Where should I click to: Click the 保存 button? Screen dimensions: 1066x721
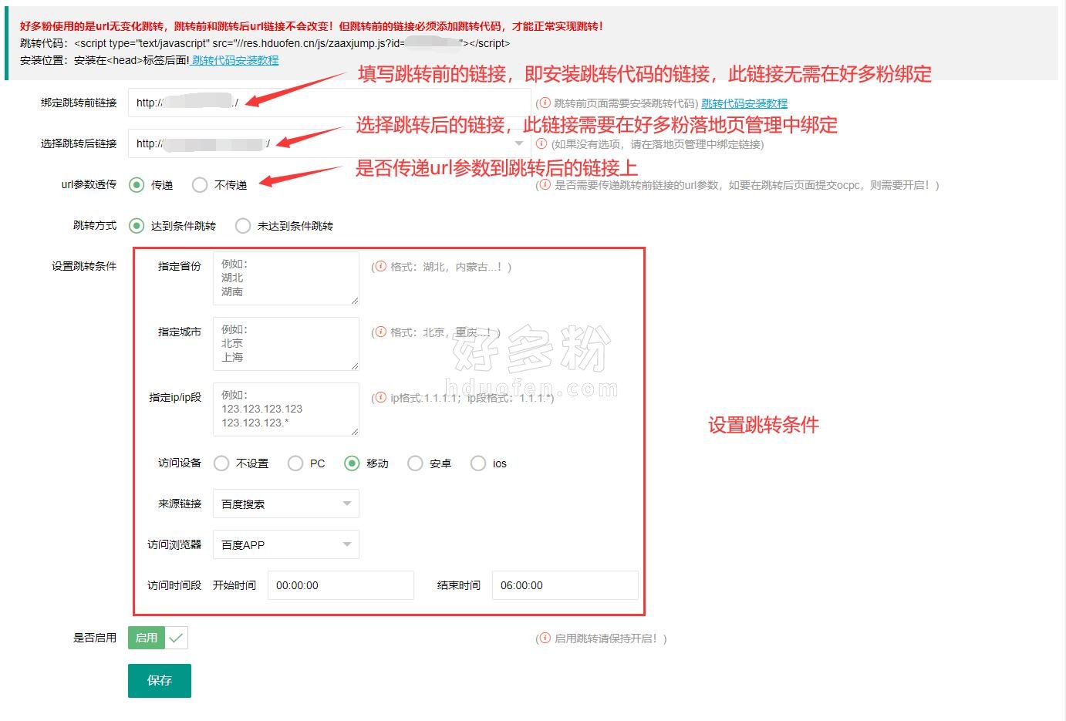(x=159, y=680)
